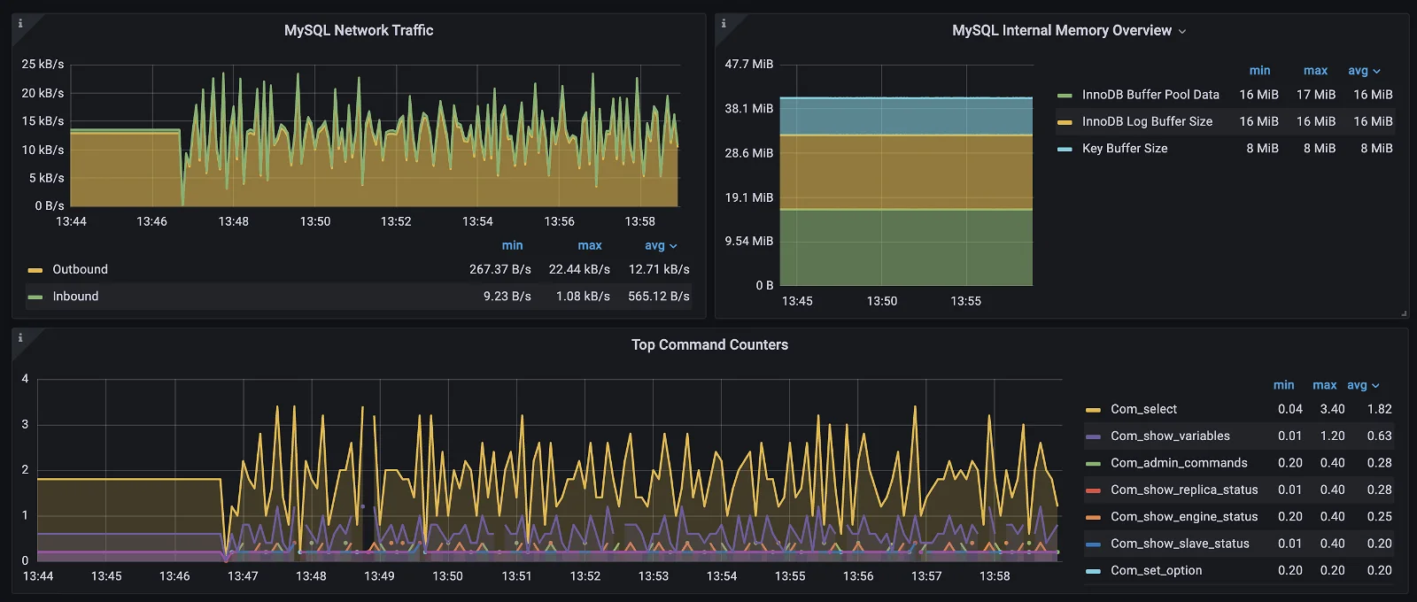Screen dimensions: 1417x602
Task: Sort Memory Overview legend by avg column
Action: pos(1364,70)
